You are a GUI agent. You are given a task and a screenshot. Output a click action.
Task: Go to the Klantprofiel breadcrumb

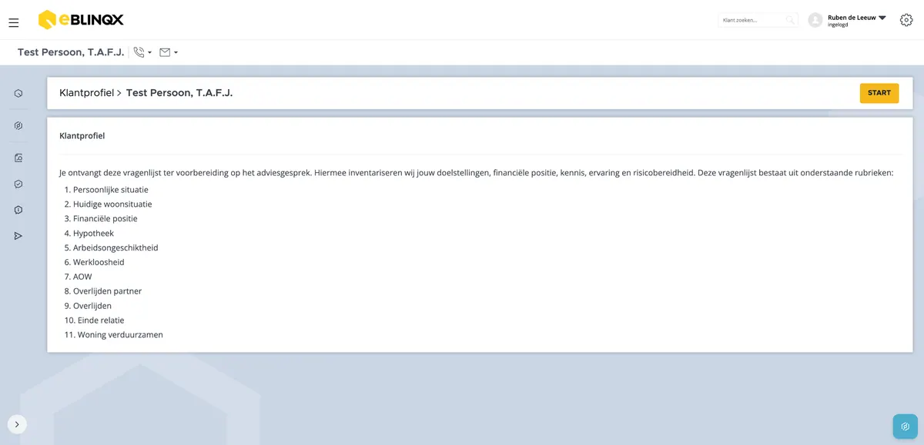click(x=86, y=93)
